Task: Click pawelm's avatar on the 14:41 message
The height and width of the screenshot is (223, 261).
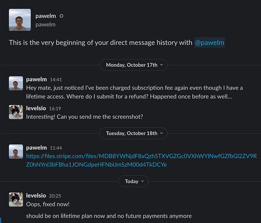Action: pyautogui.click(x=16, y=83)
